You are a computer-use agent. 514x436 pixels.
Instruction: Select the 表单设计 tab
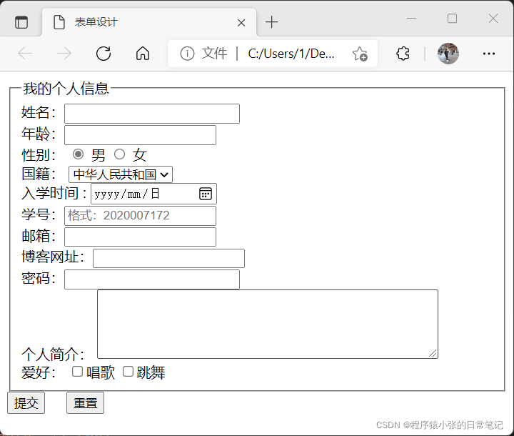point(149,22)
